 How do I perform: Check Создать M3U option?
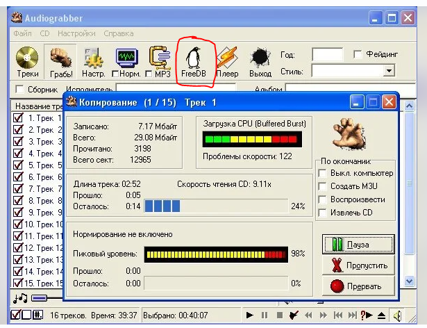click(322, 186)
